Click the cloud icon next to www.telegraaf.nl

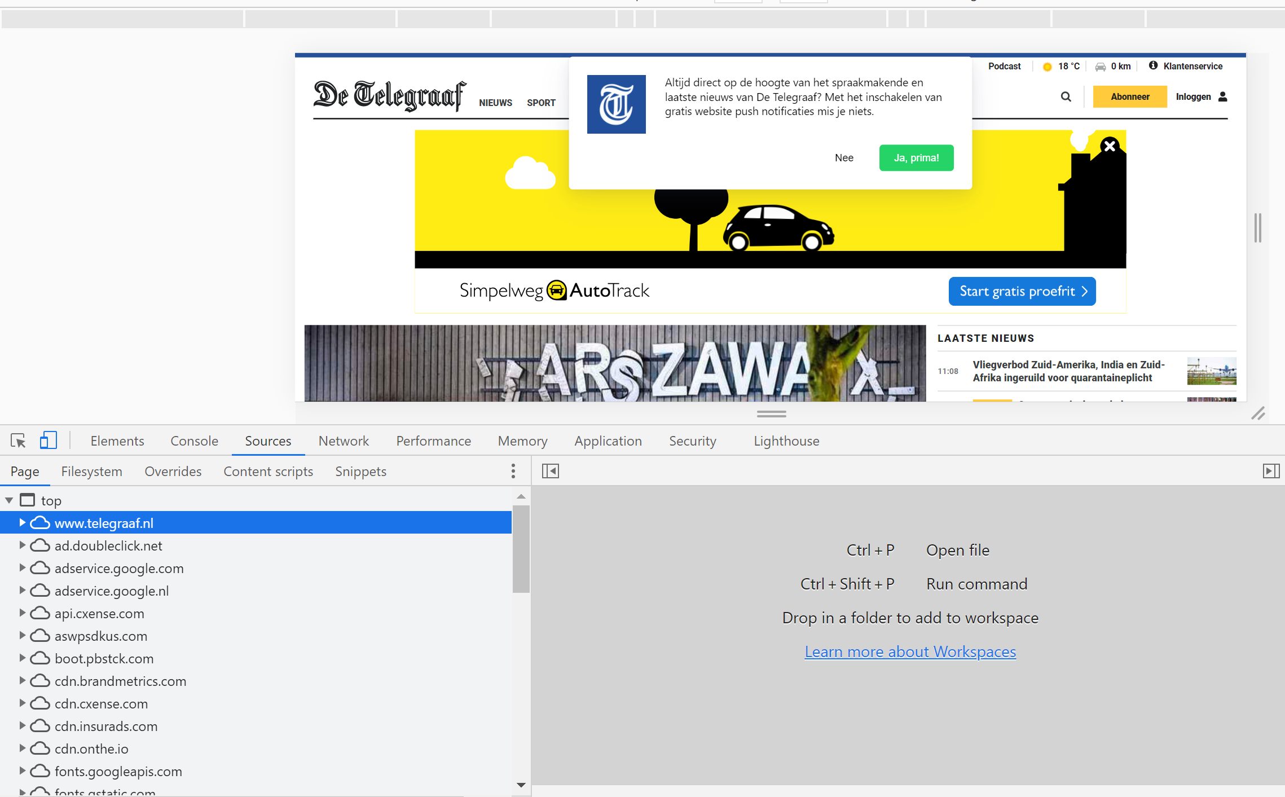coord(40,523)
